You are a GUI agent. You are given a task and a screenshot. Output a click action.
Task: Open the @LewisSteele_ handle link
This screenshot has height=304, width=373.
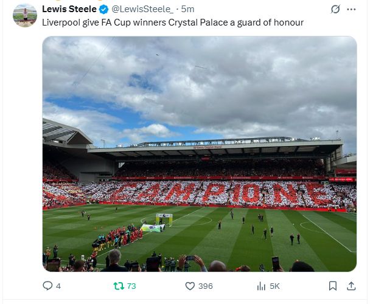coord(142,9)
